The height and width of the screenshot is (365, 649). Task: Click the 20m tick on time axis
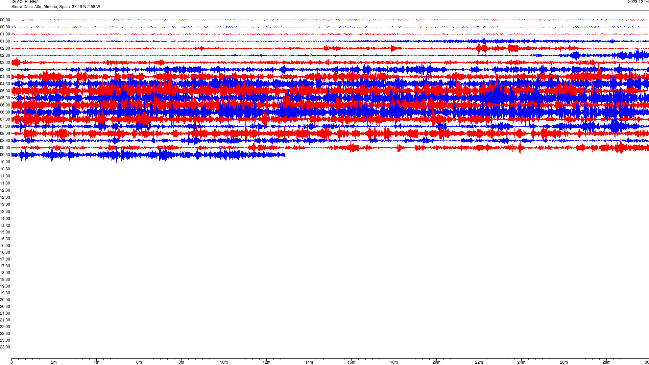click(436, 362)
